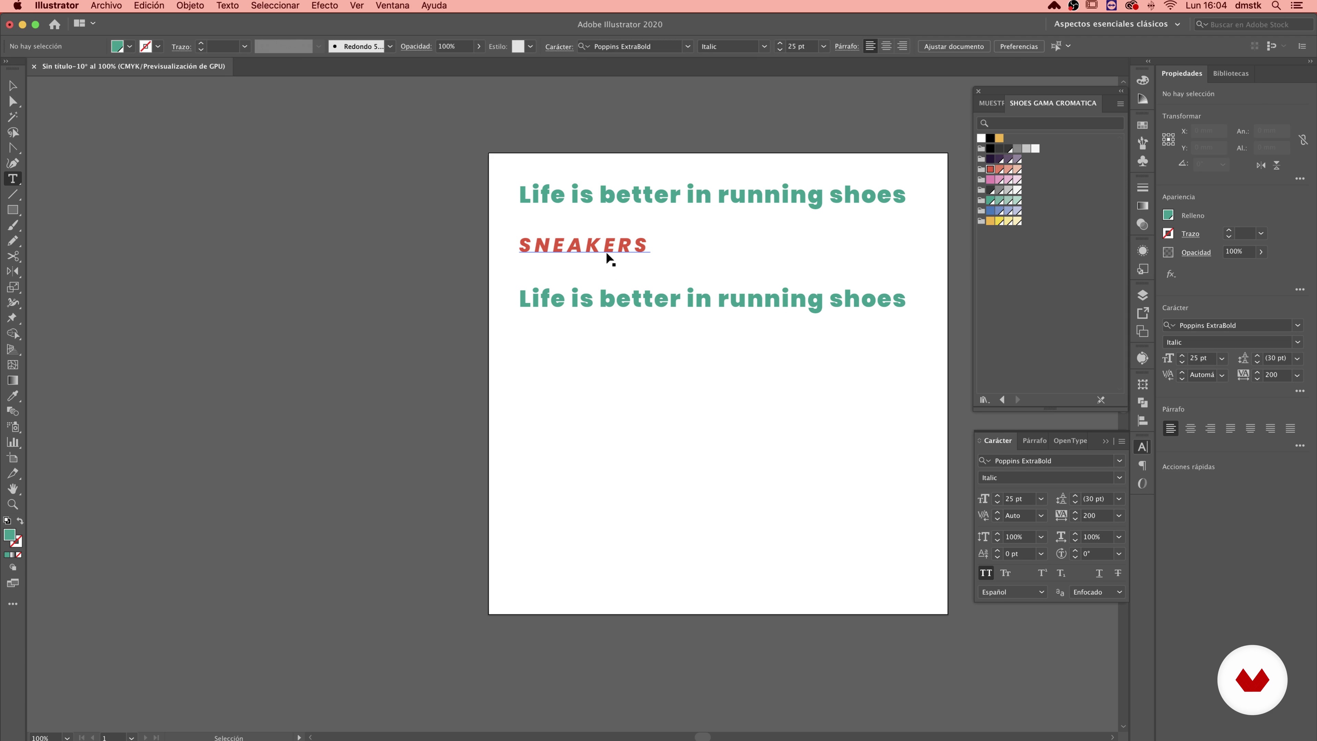Select the Rectangle tool
The height and width of the screenshot is (741, 1317).
(x=13, y=210)
